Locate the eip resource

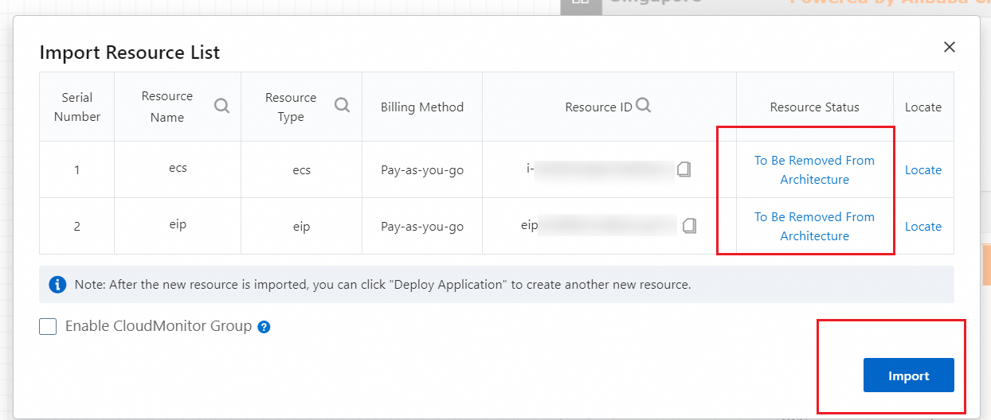point(923,227)
